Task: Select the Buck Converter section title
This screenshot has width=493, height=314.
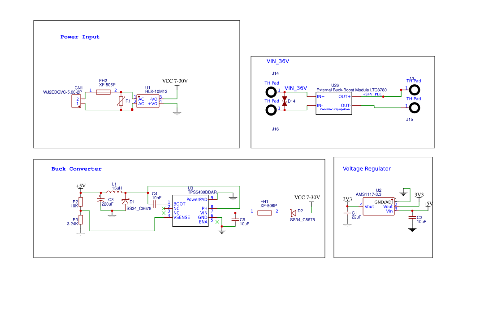Action: 76,169
